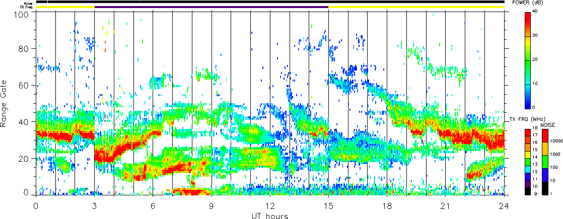Click the 'UT hours' x-axis label
The width and height of the screenshot is (563, 219).
tap(270, 215)
